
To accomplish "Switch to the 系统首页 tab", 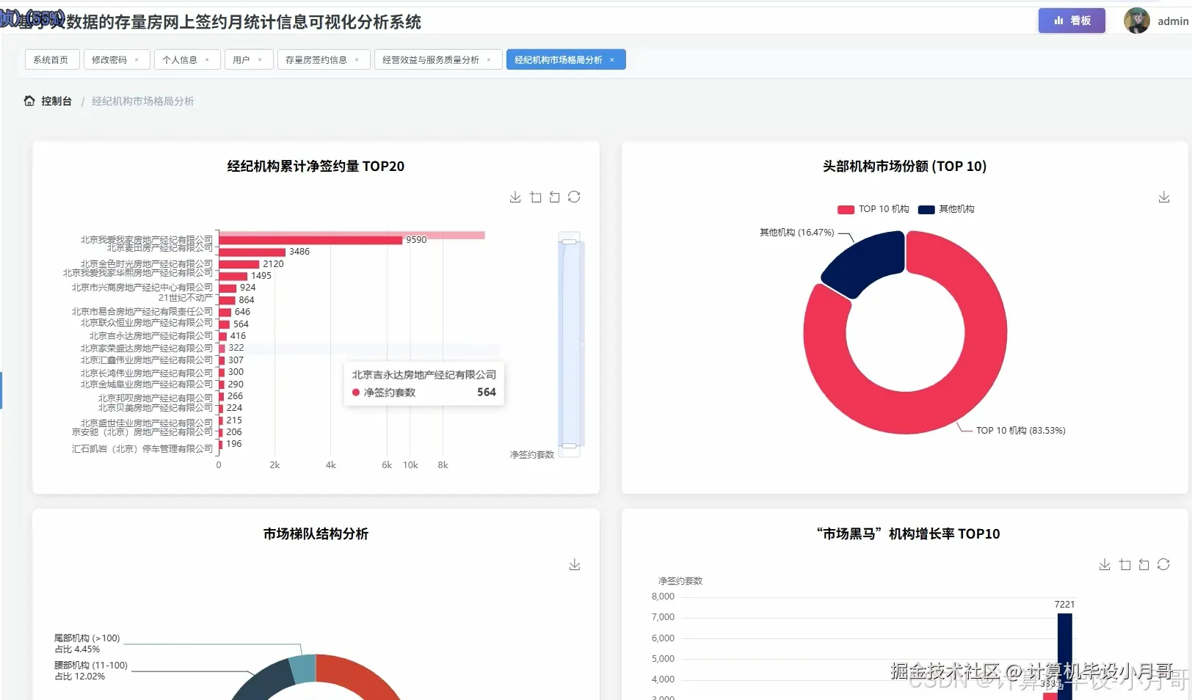I will click(51, 59).
